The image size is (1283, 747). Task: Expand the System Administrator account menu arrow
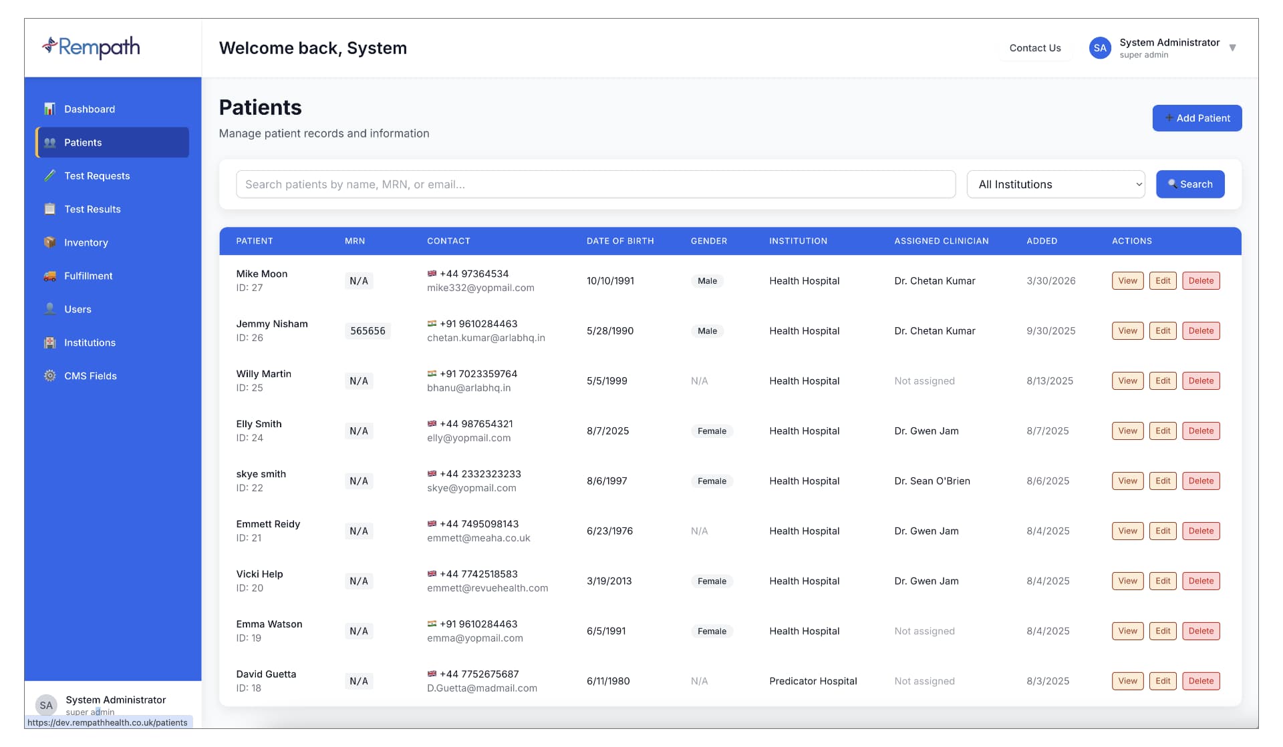pyautogui.click(x=1233, y=48)
